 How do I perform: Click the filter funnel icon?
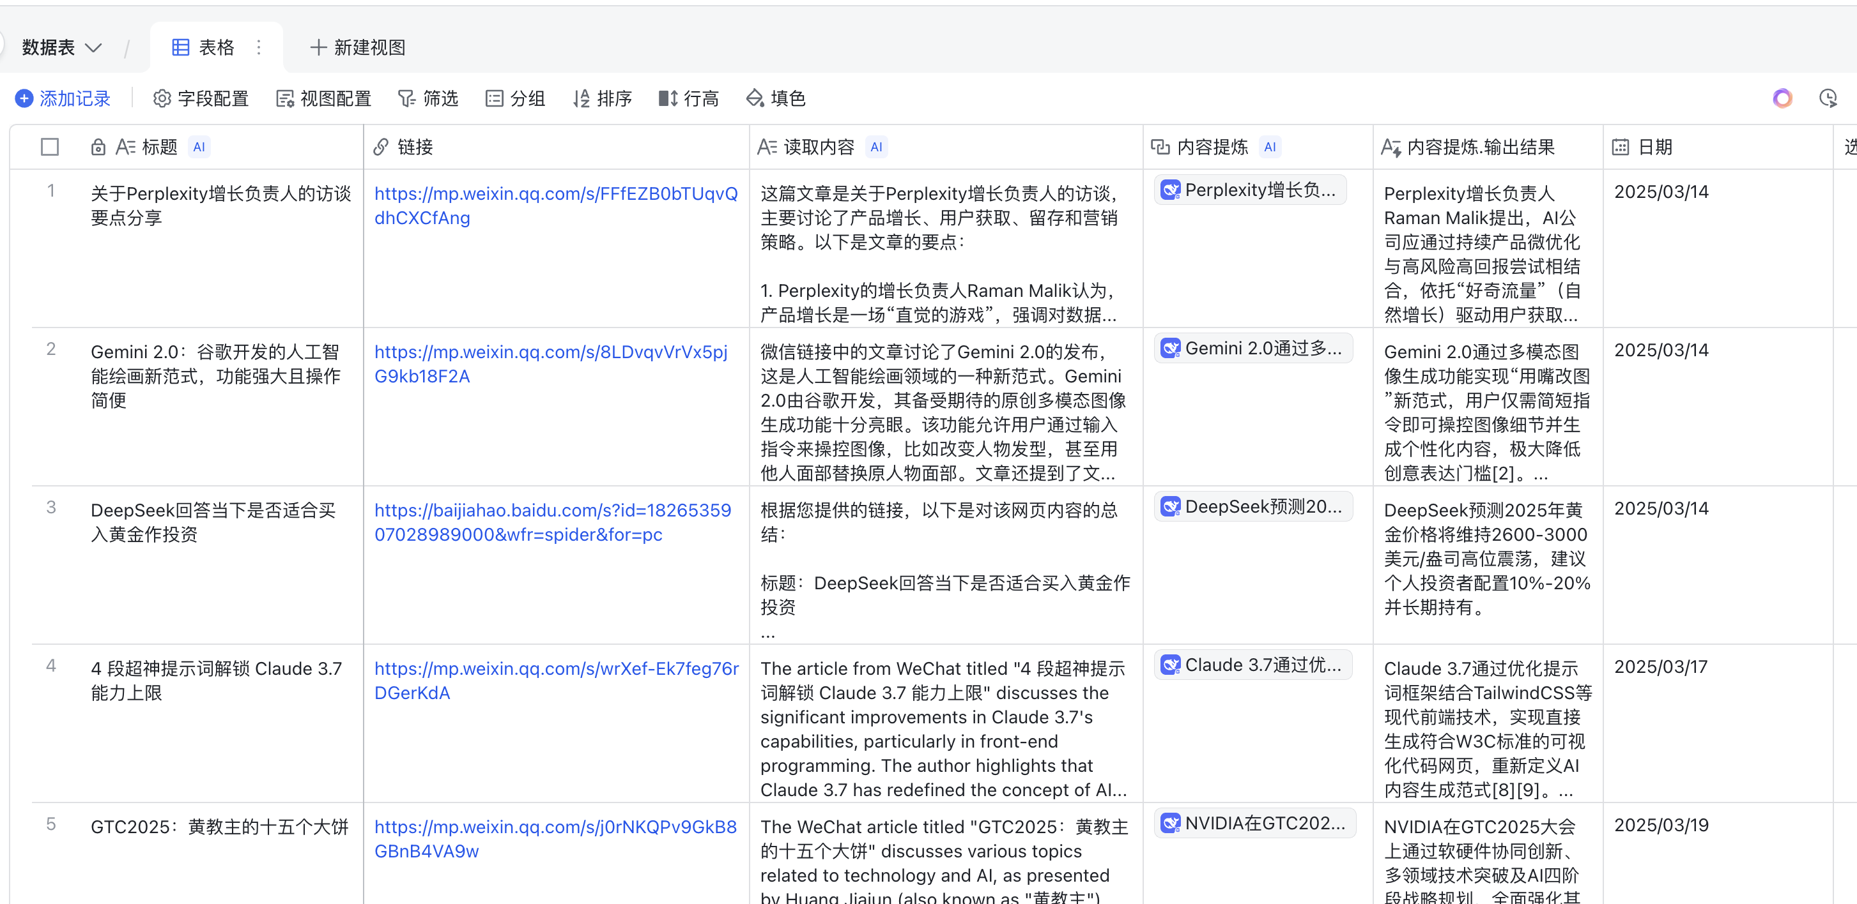[406, 98]
